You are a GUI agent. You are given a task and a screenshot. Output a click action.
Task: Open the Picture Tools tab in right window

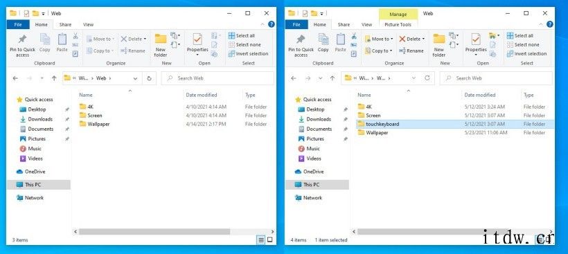[x=398, y=25]
